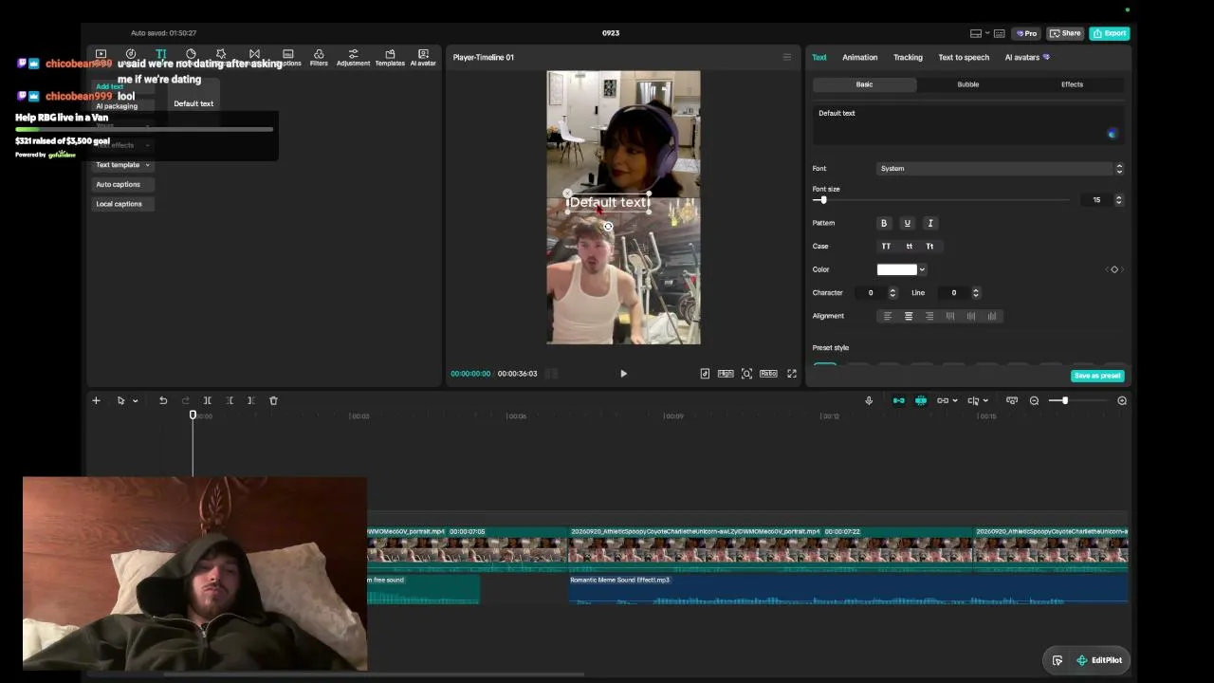Image resolution: width=1214 pixels, height=683 pixels.
Task: Click the undo arrow in timeline toolbar
Action: point(163,400)
